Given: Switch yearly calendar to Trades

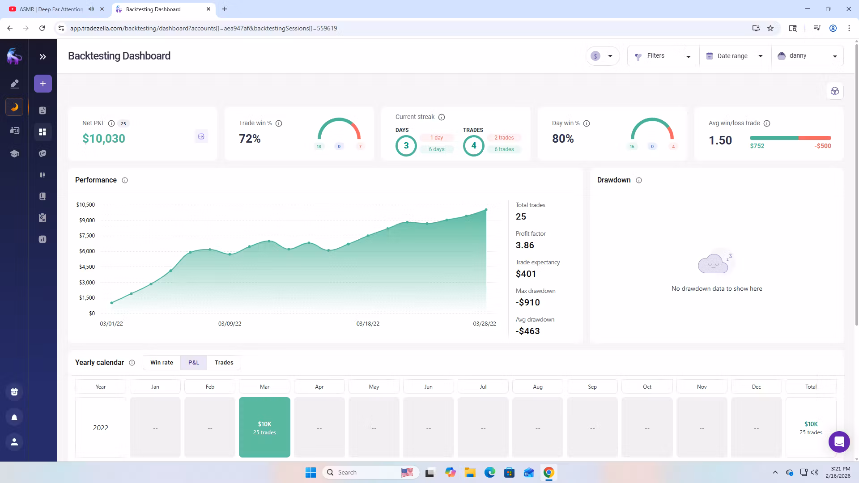Looking at the screenshot, I should [224, 363].
